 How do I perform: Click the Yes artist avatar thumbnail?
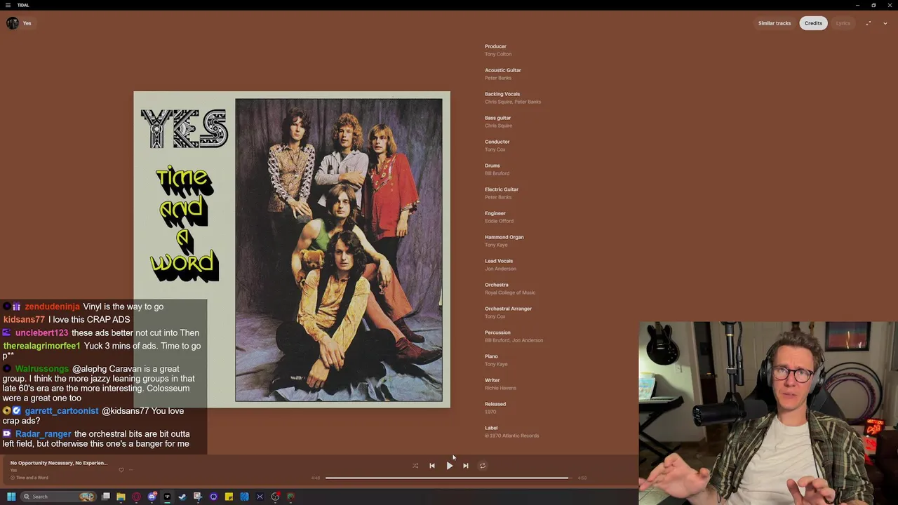[13, 23]
